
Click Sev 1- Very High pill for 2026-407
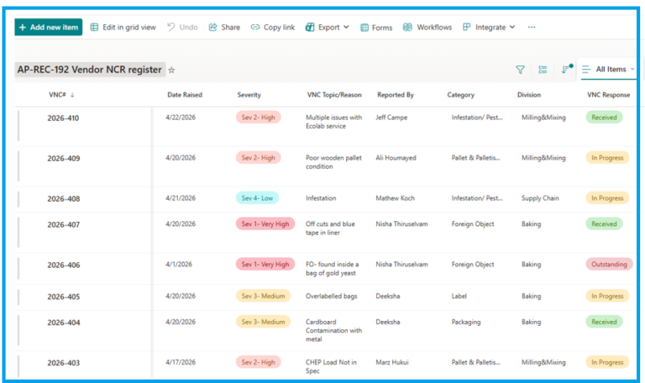pos(265,223)
